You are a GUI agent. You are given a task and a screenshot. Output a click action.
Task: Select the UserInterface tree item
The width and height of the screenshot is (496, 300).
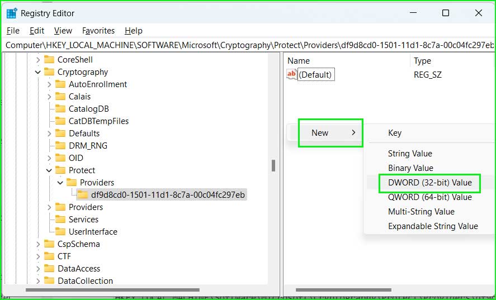coord(93,232)
